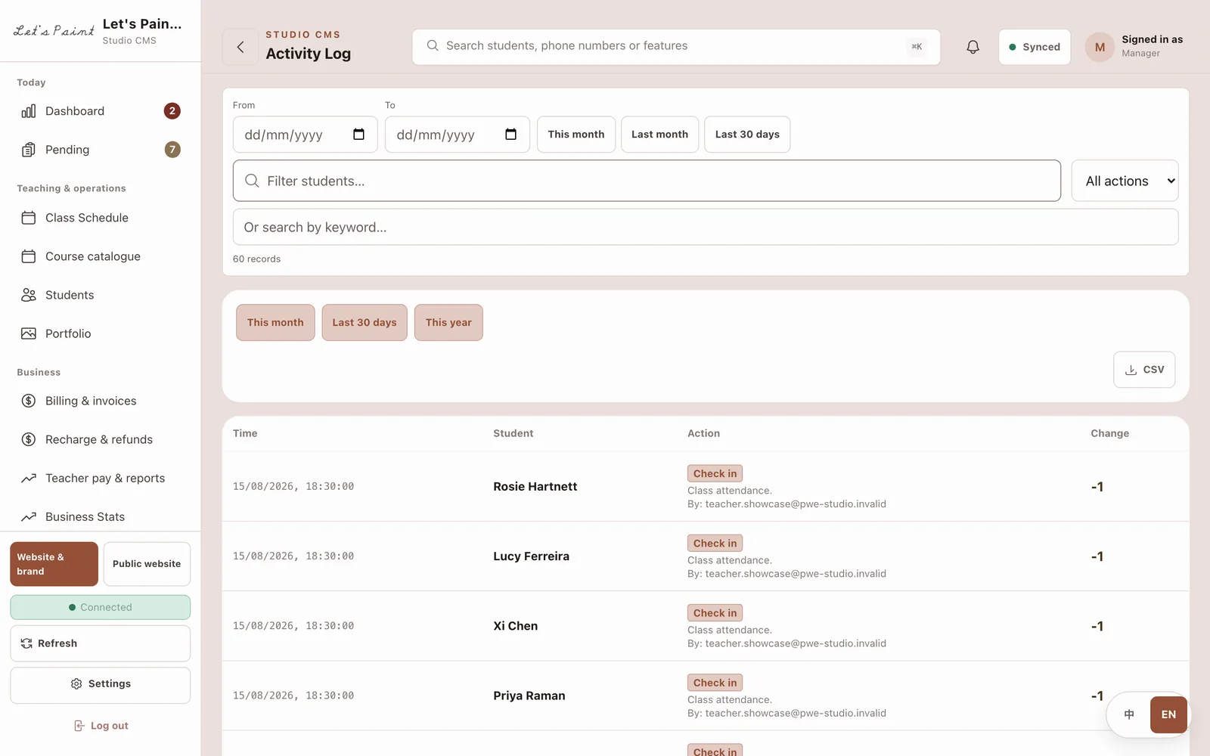
Task: Open Billing & invoices
Action: coord(100,401)
